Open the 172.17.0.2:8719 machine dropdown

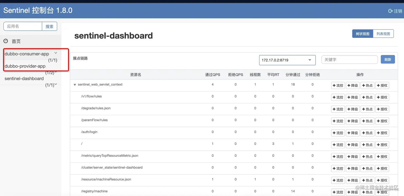tap(287, 60)
